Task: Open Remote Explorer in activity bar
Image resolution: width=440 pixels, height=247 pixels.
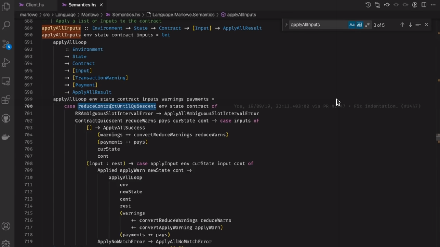Action: 6,81
